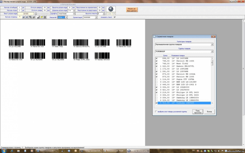245x153 pixels.
Task: Open the Шрифты Arial Greek dropdown
Action: [74, 14]
